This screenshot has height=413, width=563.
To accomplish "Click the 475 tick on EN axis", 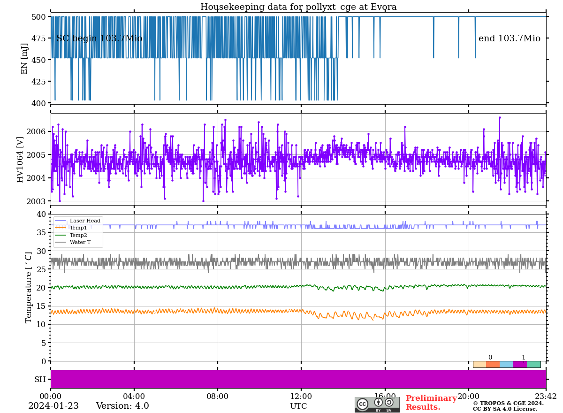I will (x=38, y=38).
